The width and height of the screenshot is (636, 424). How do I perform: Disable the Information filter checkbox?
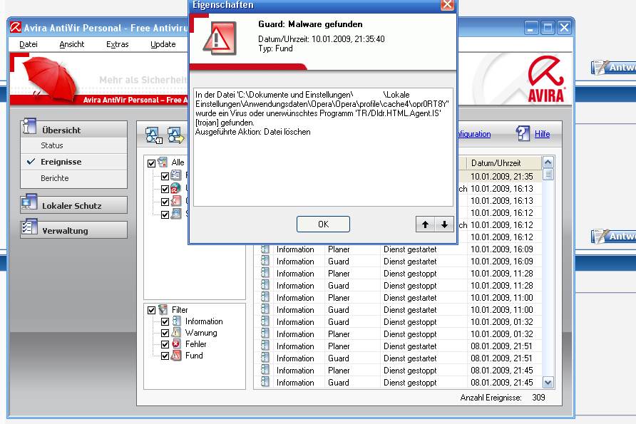165,321
